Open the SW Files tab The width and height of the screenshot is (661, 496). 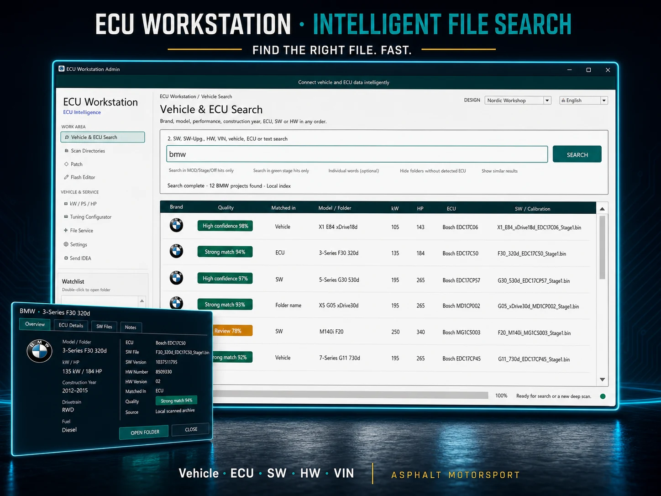pyautogui.click(x=104, y=326)
